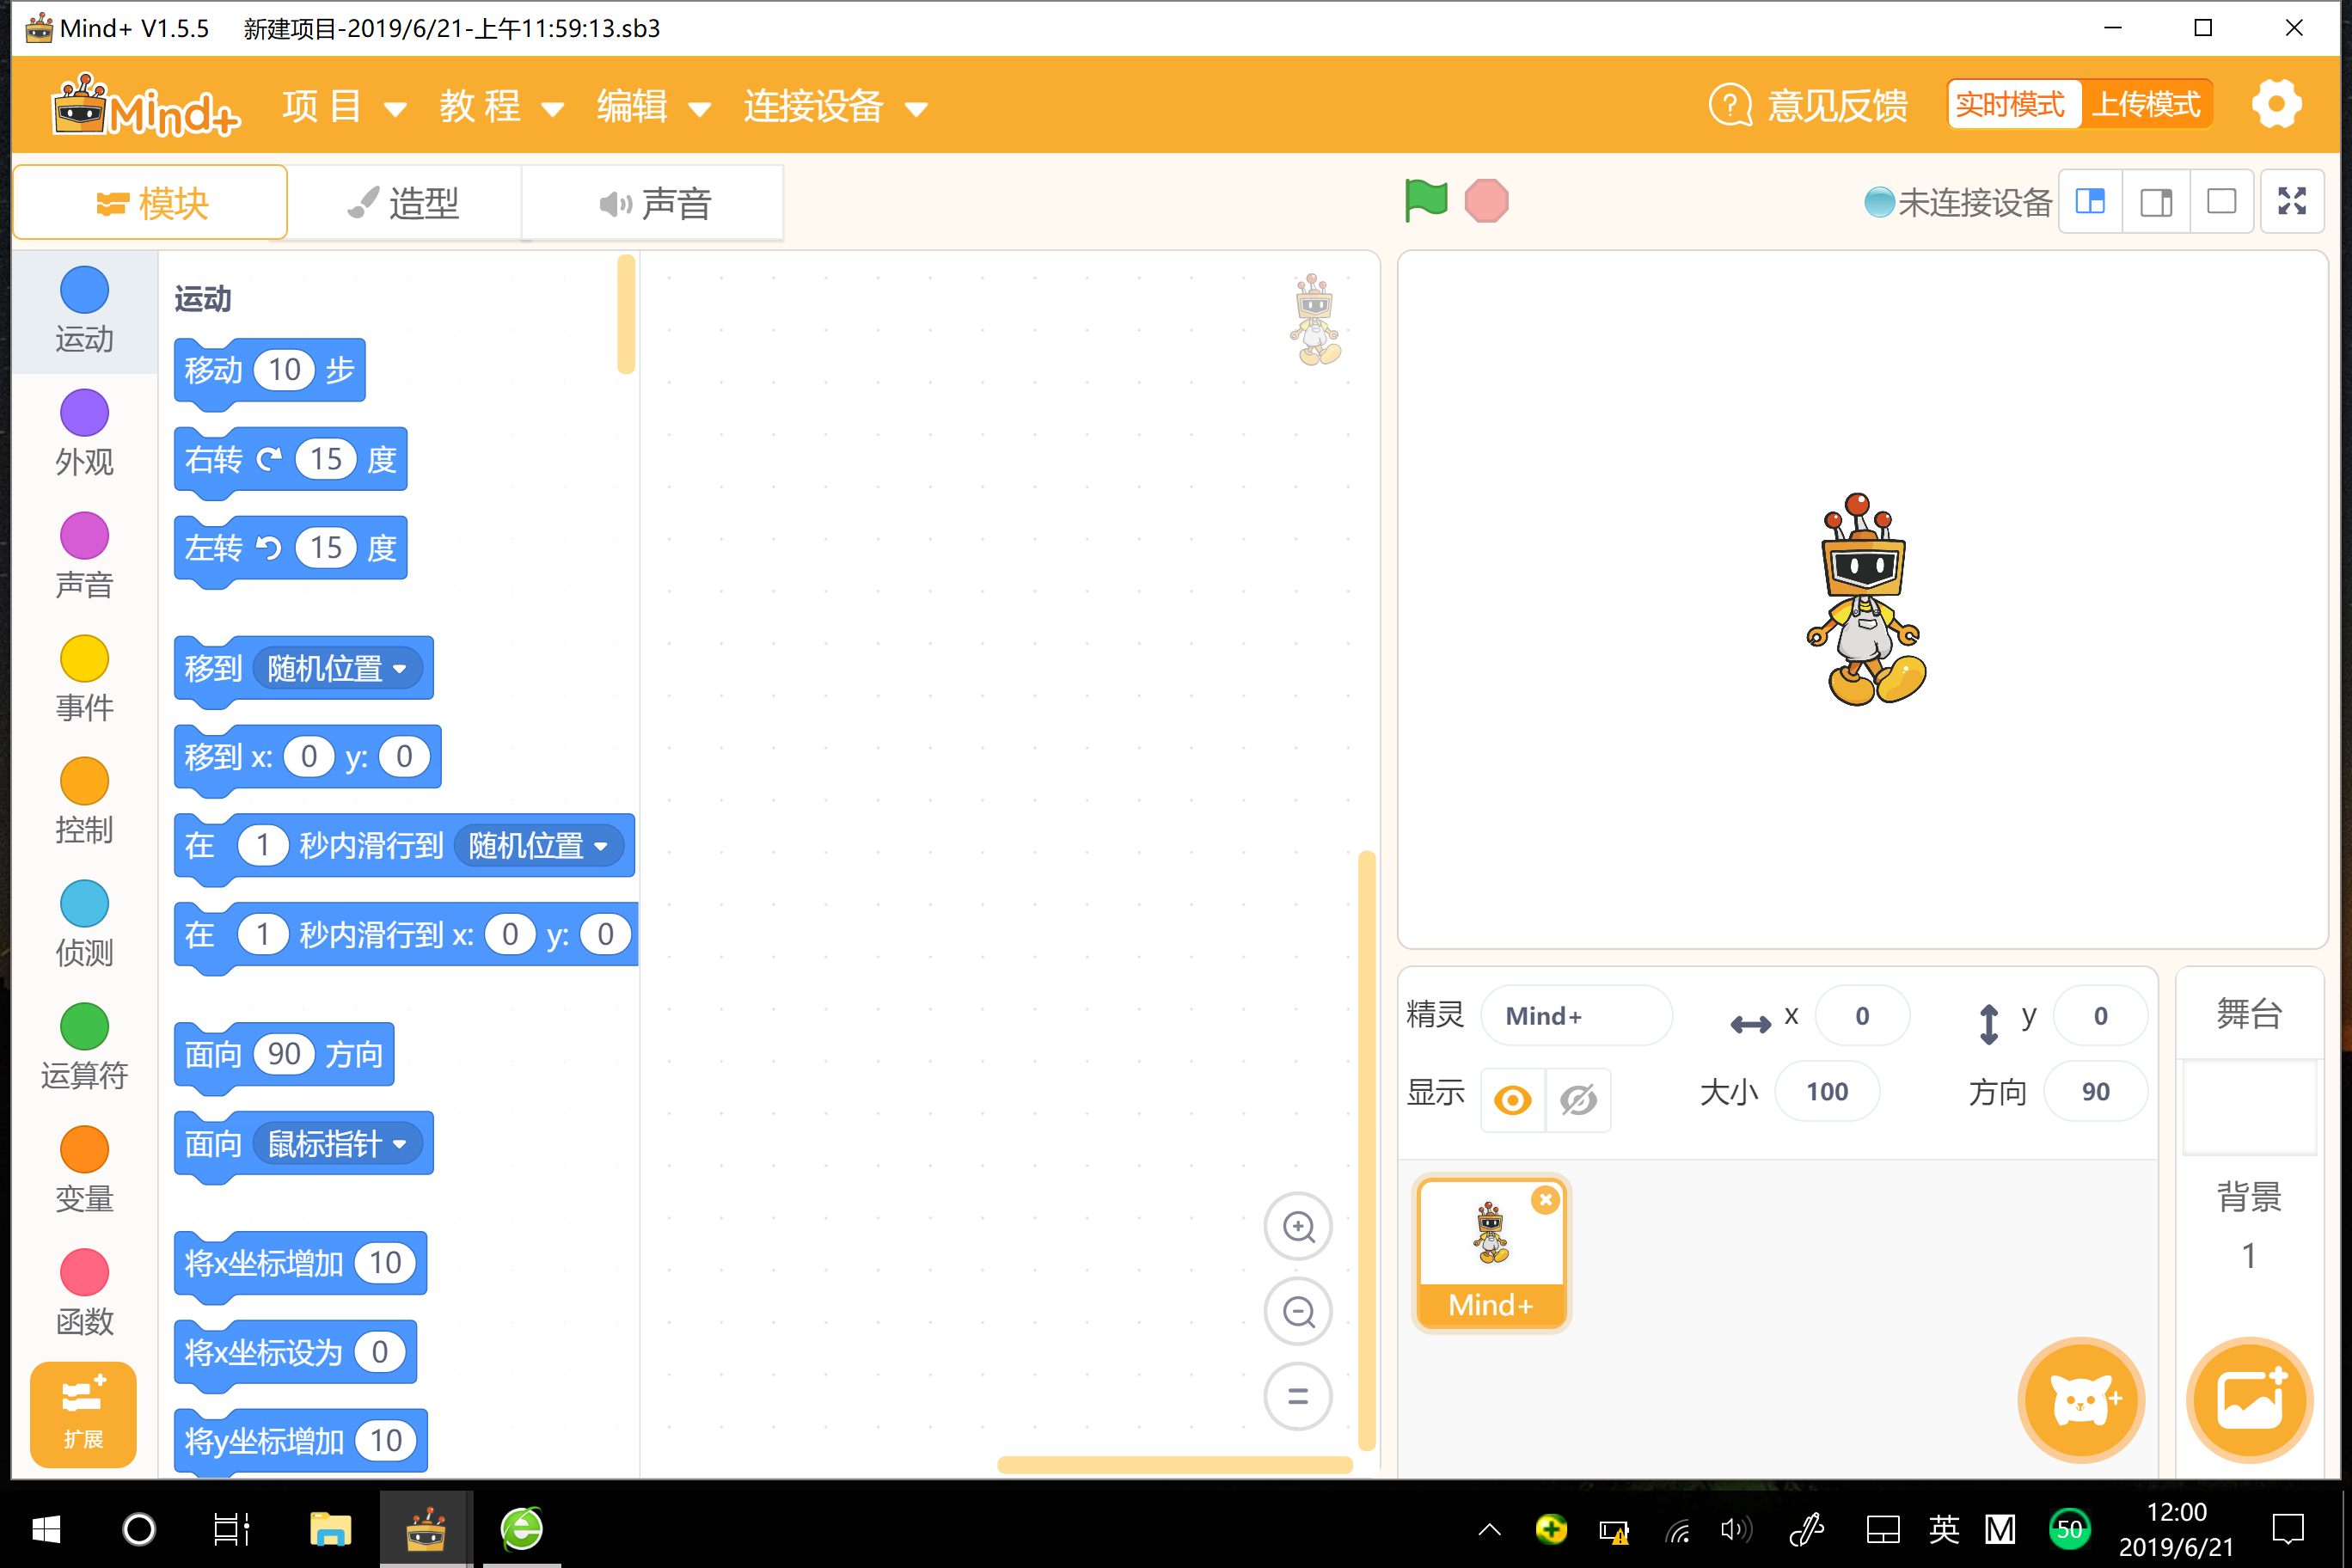Show the sprite with eye icon
The height and width of the screenshot is (1568, 2352).
coord(1512,1100)
